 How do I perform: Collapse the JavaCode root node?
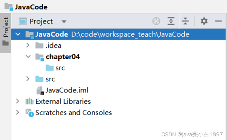18,34
